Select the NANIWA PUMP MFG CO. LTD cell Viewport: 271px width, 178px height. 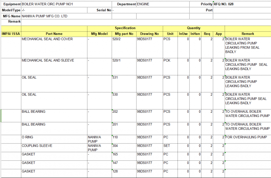coord(44,16)
